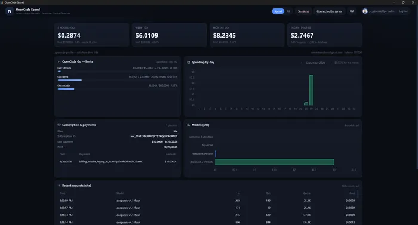Click the 177.9K cache cell

(306, 215)
